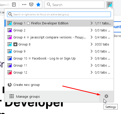Image resolution: width=121 pixels, height=114 pixels.
Task: Click the 0/4 tabs count
Action: tap(102, 37)
